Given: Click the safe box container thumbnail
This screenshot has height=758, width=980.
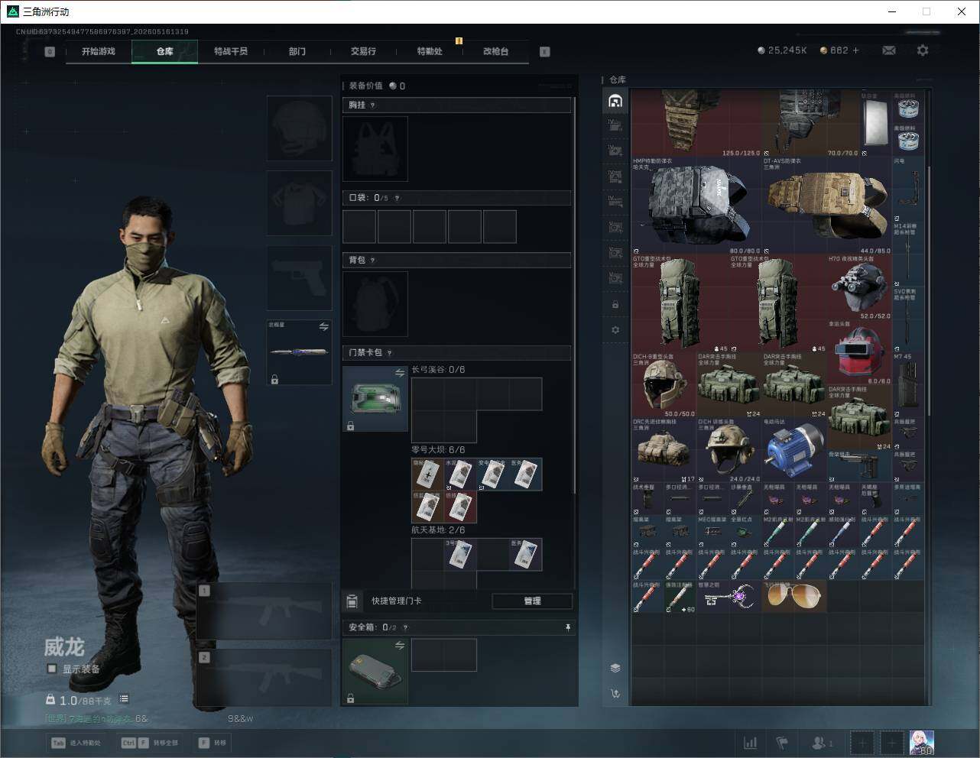Looking at the screenshot, I should 375,672.
